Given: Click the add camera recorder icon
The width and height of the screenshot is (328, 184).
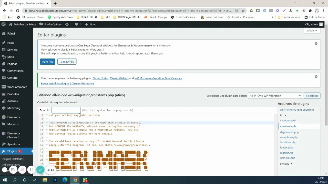Looking at the screenshot, I should (13, 170).
